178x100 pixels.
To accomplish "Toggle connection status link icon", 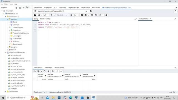I will (35, 11).
